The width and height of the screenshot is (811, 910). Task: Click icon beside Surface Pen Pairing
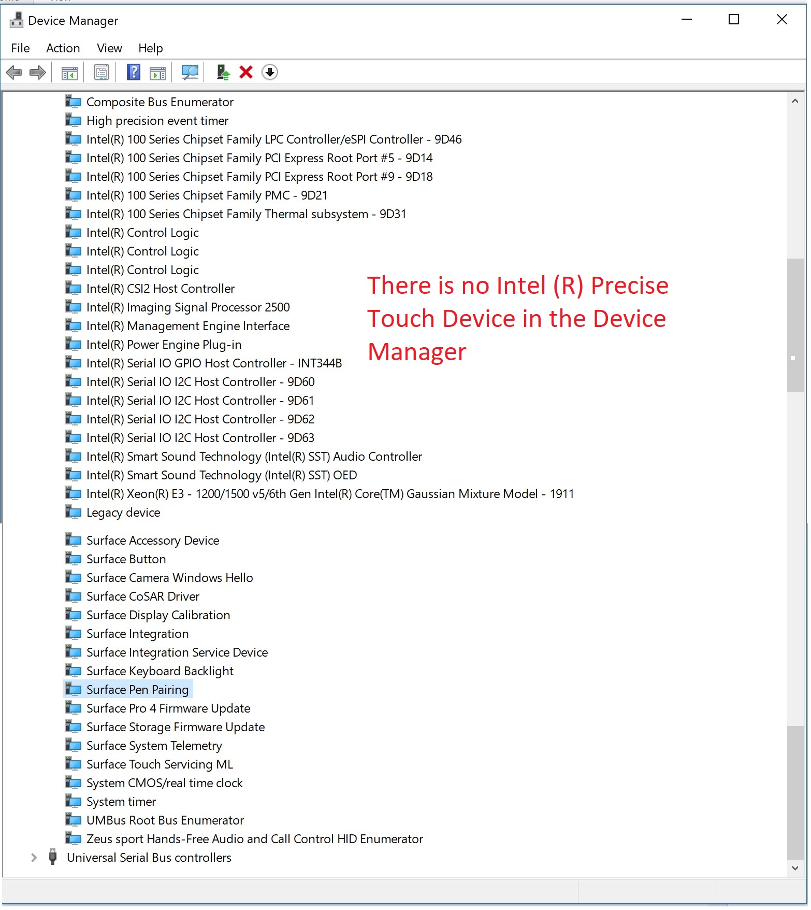(x=73, y=689)
